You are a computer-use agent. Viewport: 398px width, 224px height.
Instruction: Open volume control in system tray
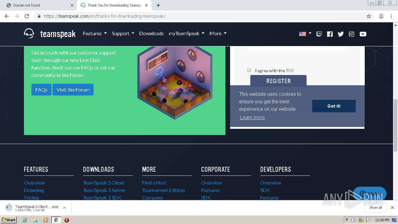[354, 220]
